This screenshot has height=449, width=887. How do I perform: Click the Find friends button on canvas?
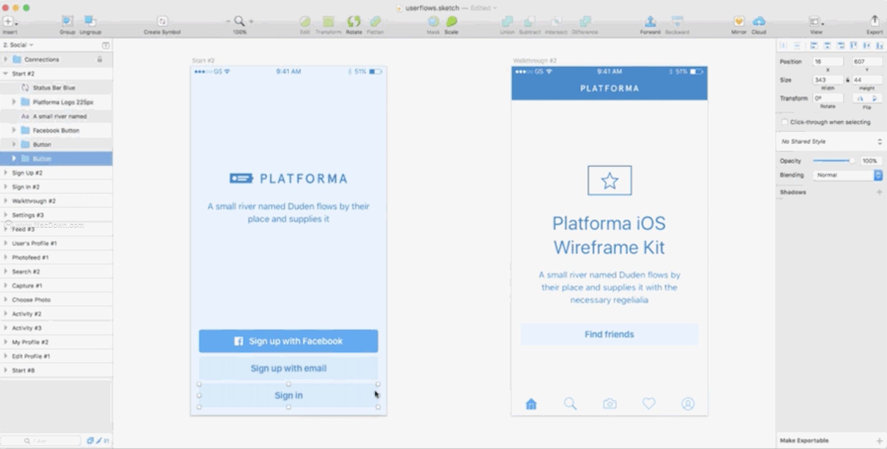(609, 334)
